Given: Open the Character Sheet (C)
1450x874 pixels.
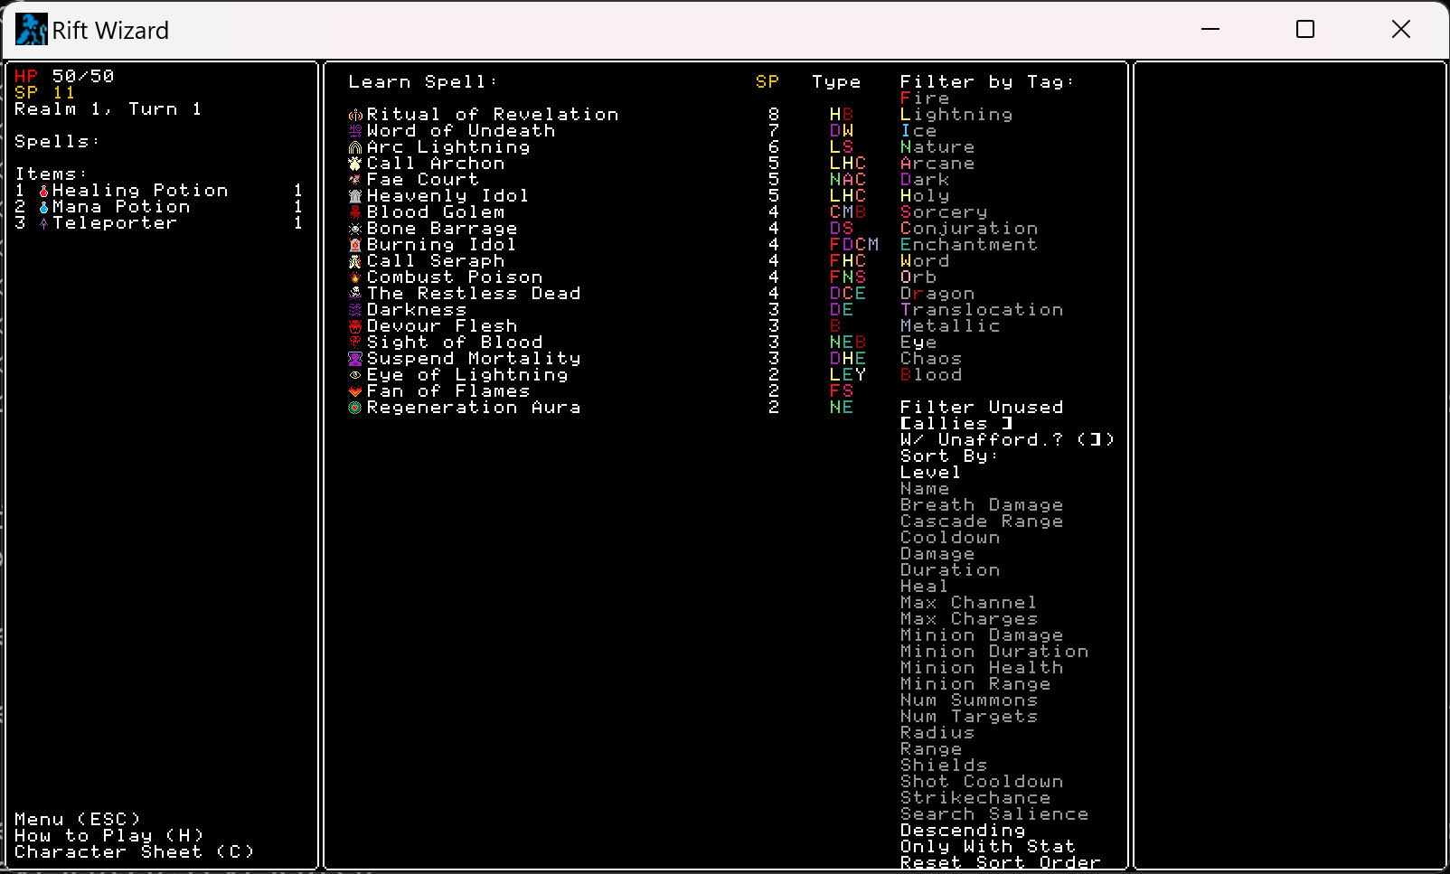Looking at the screenshot, I should [134, 852].
